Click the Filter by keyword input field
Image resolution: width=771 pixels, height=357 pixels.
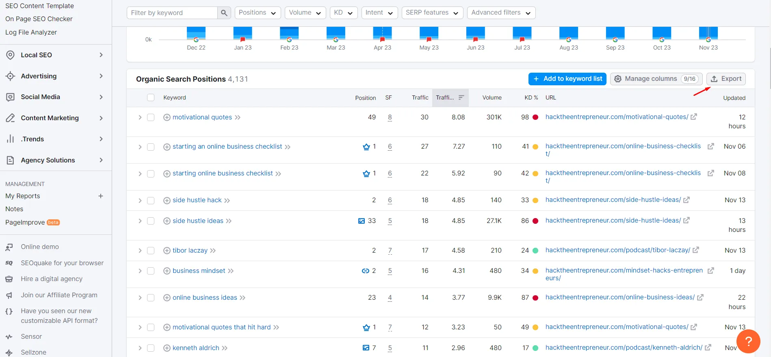[x=172, y=13]
